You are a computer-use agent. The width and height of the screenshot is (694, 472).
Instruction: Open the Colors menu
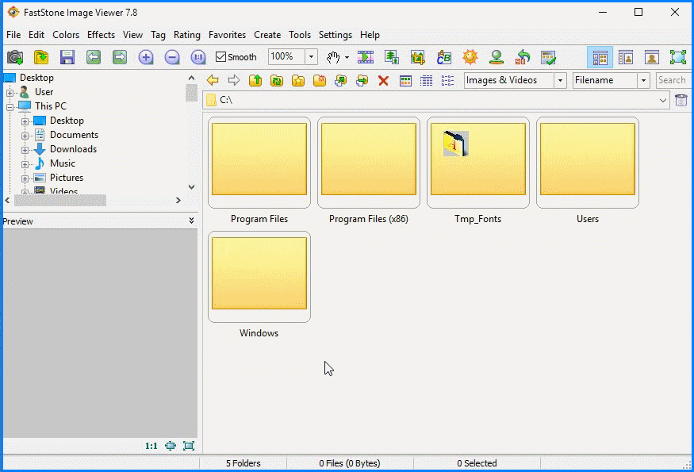tap(66, 35)
